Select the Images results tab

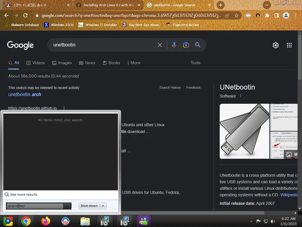pos(62,63)
